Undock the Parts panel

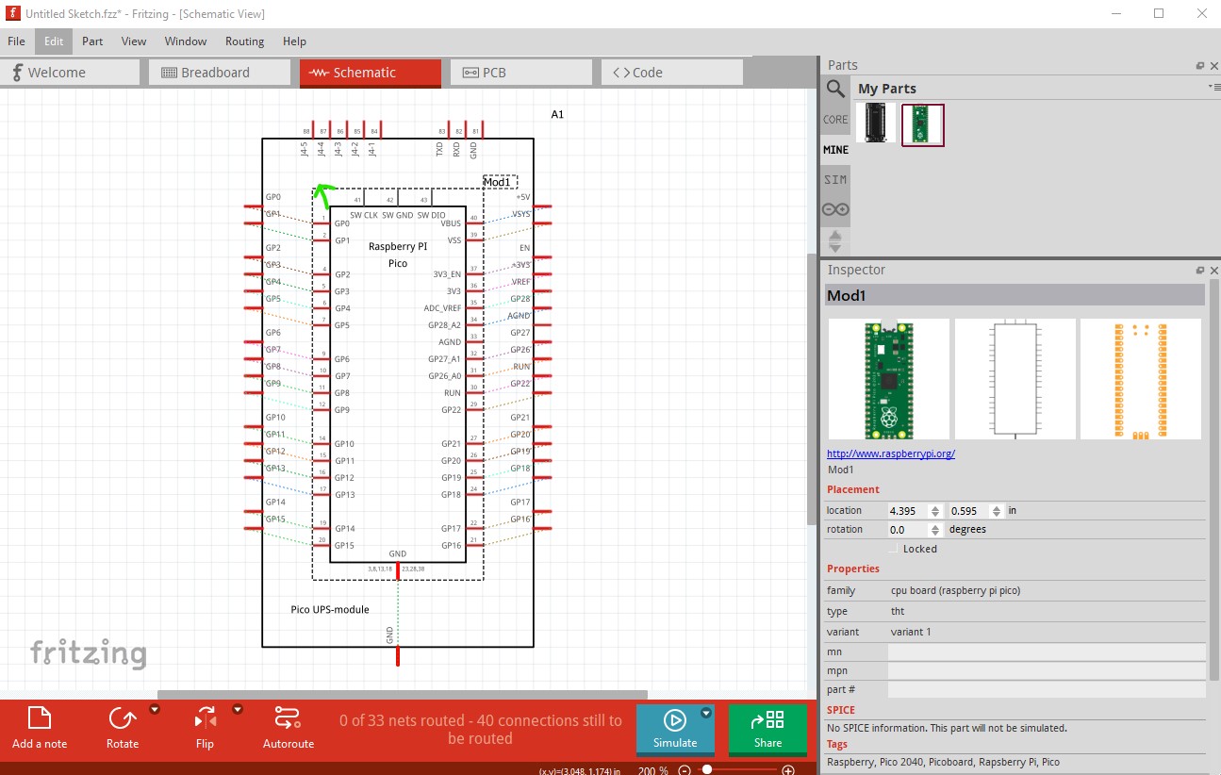[x=1200, y=66]
